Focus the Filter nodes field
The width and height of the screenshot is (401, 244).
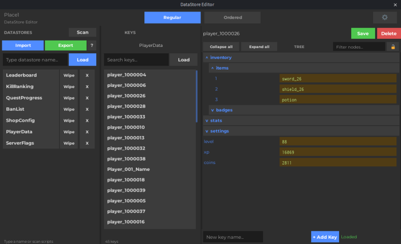359,47
